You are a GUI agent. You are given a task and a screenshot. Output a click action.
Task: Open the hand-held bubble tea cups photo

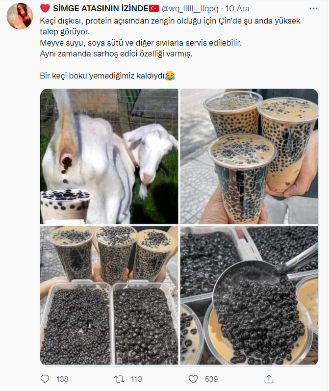(249, 156)
